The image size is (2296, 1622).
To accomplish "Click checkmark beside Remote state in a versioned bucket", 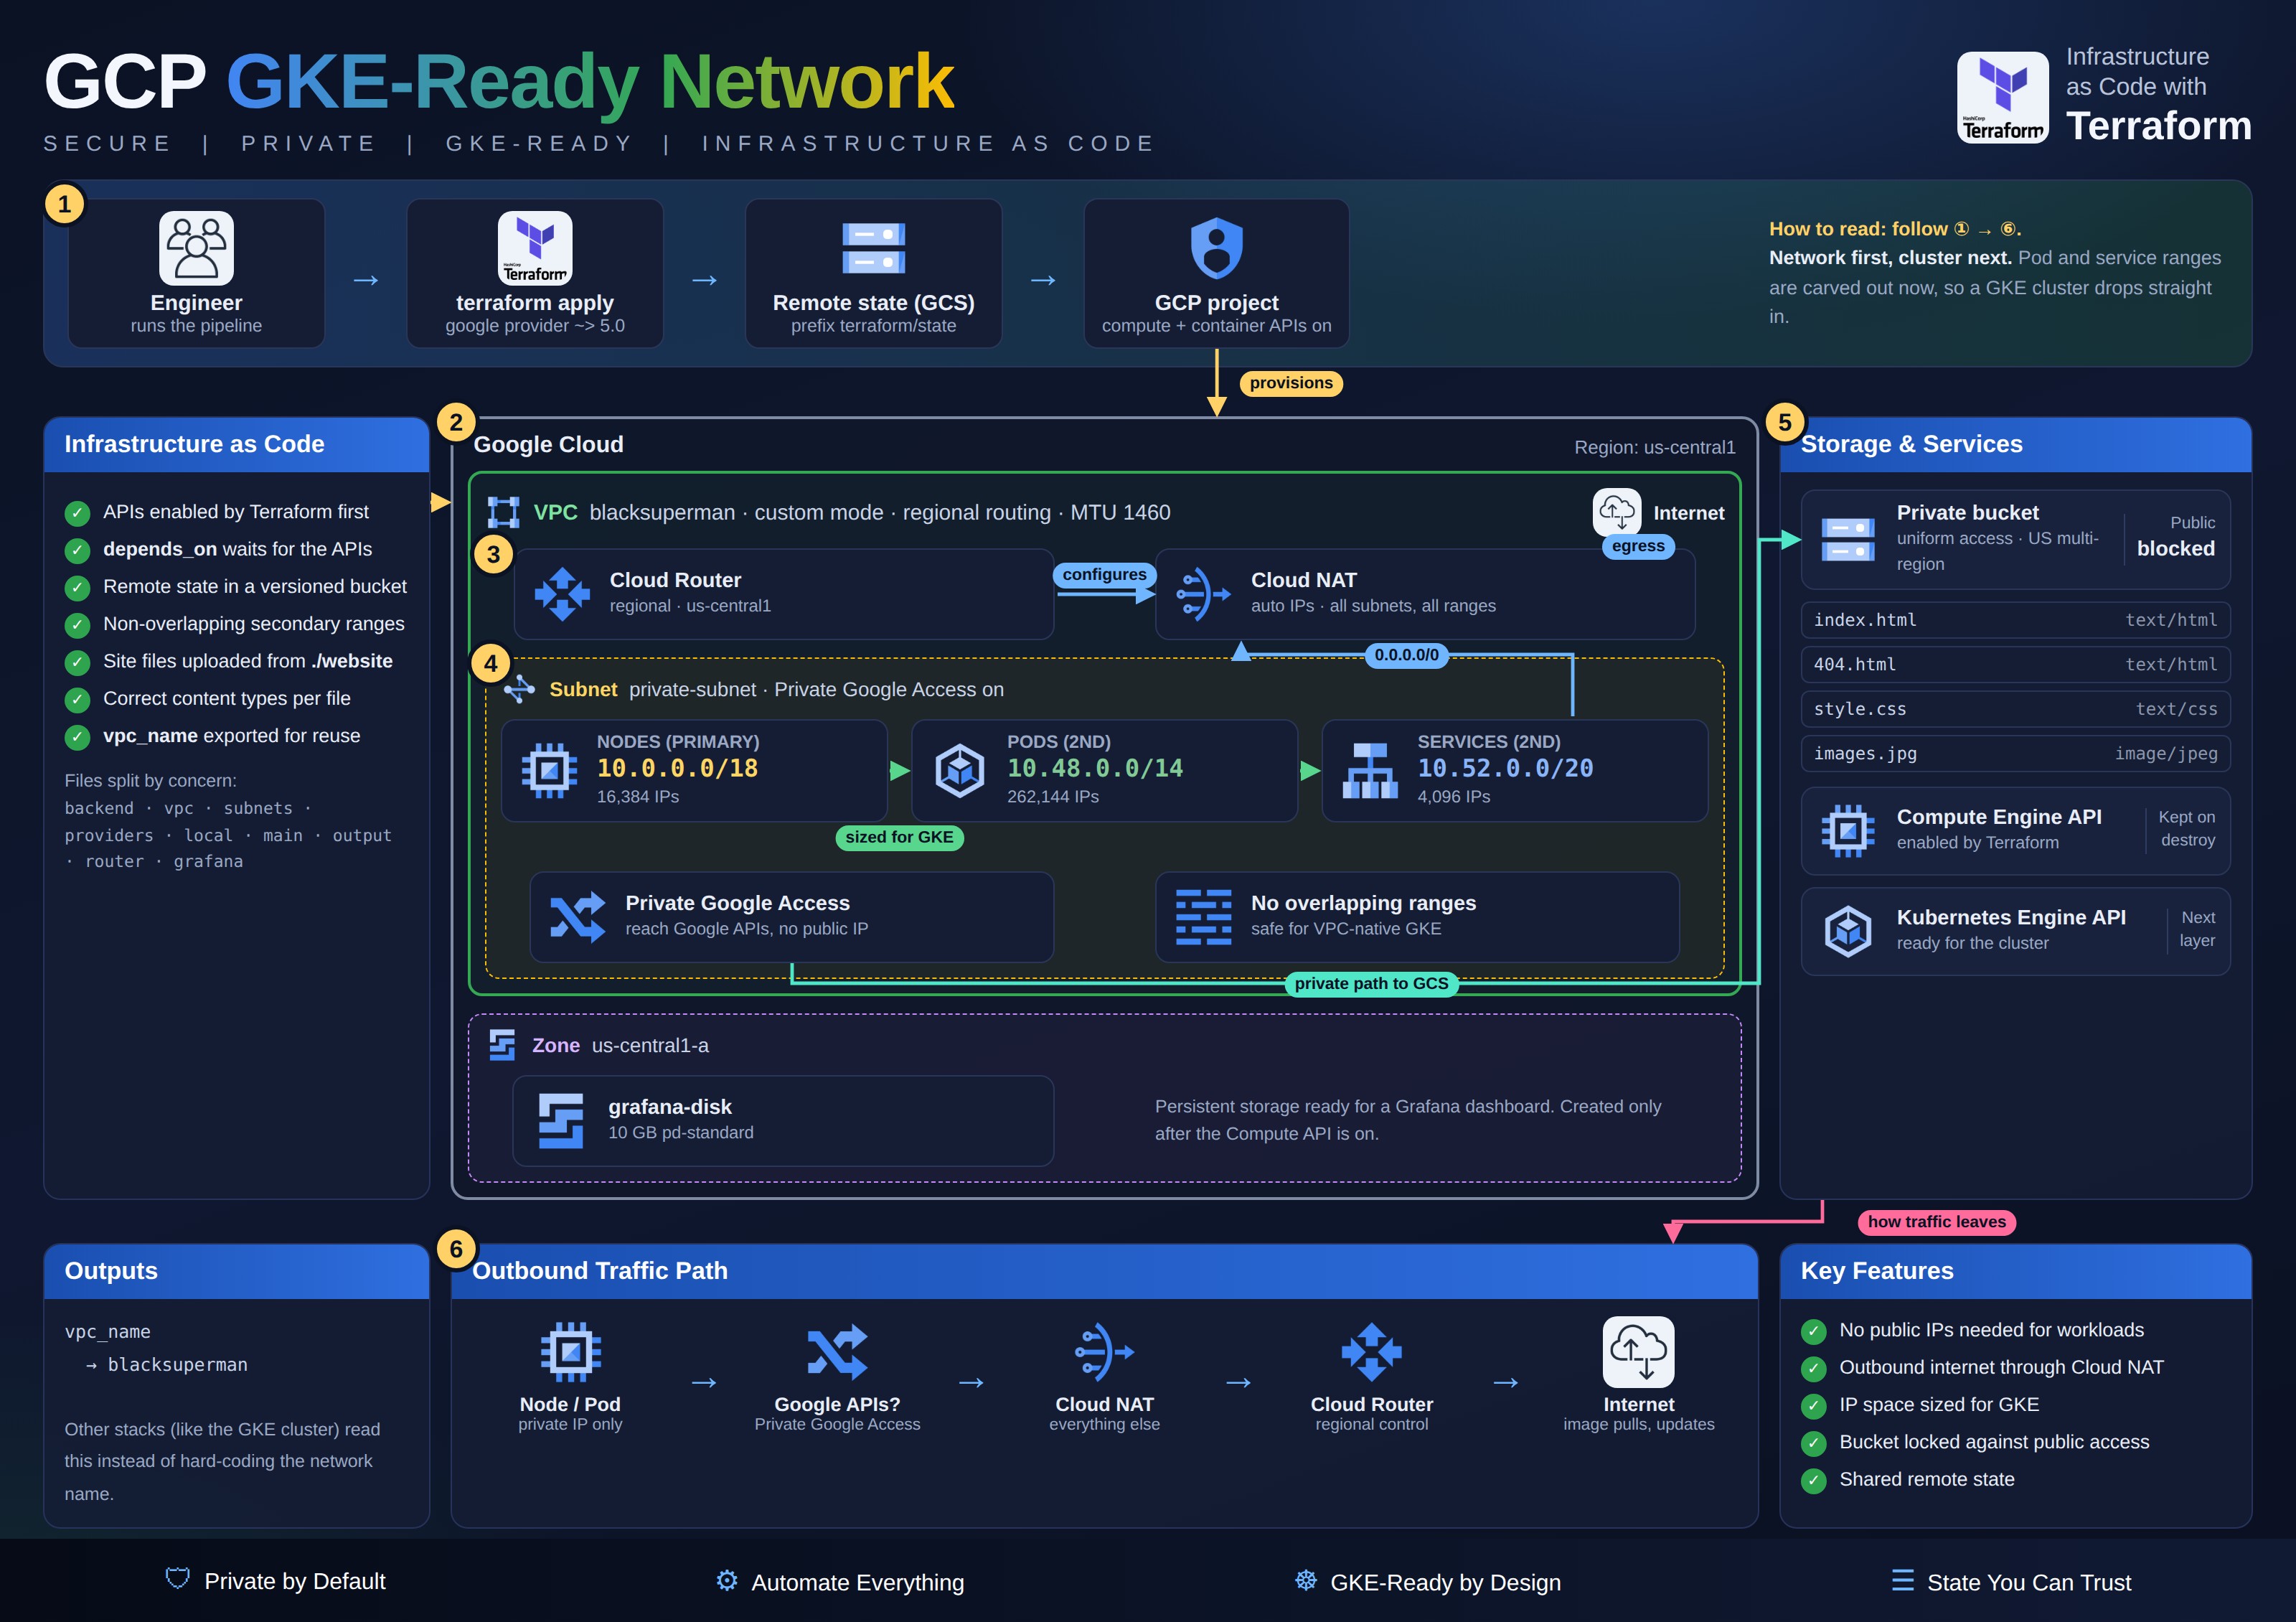I will pyautogui.click(x=77, y=588).
